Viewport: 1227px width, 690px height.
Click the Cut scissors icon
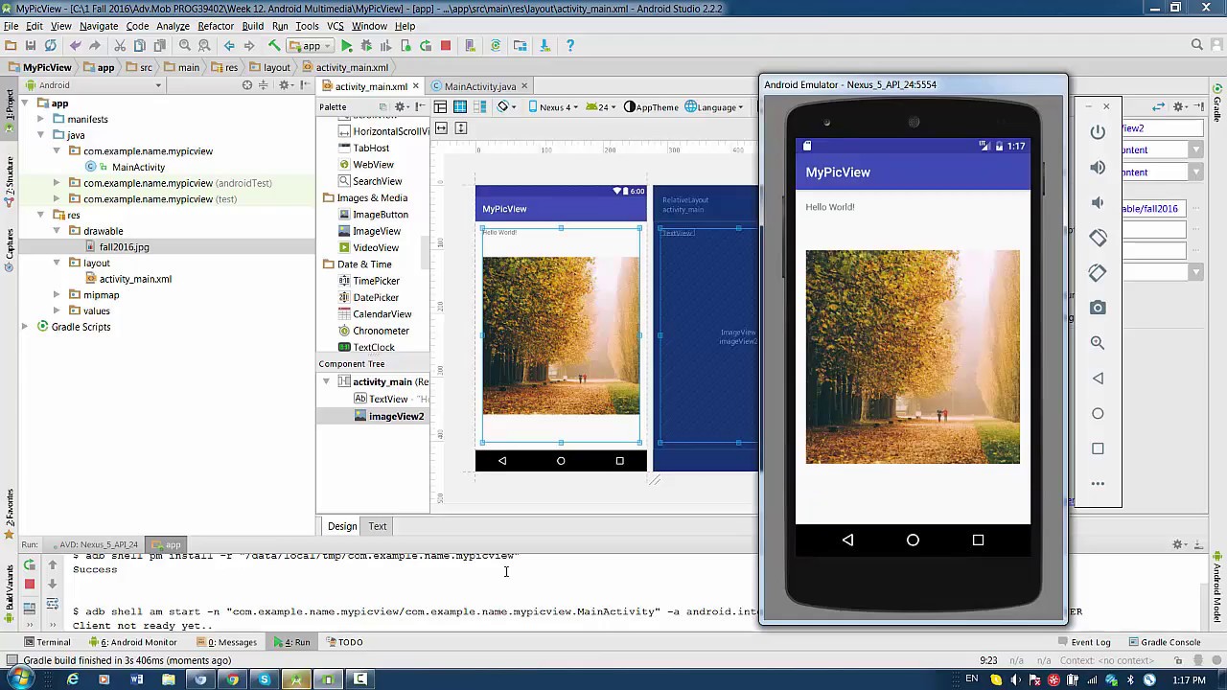point(120,46)
